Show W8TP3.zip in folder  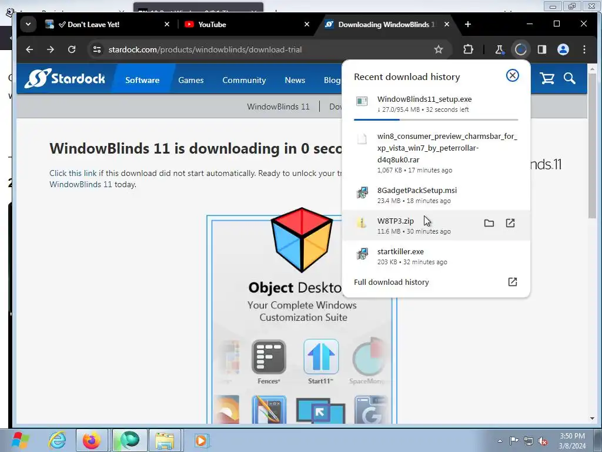[x=489, y=223]
